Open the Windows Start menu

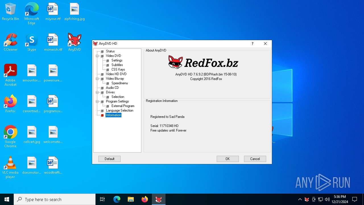coord(7,199)
